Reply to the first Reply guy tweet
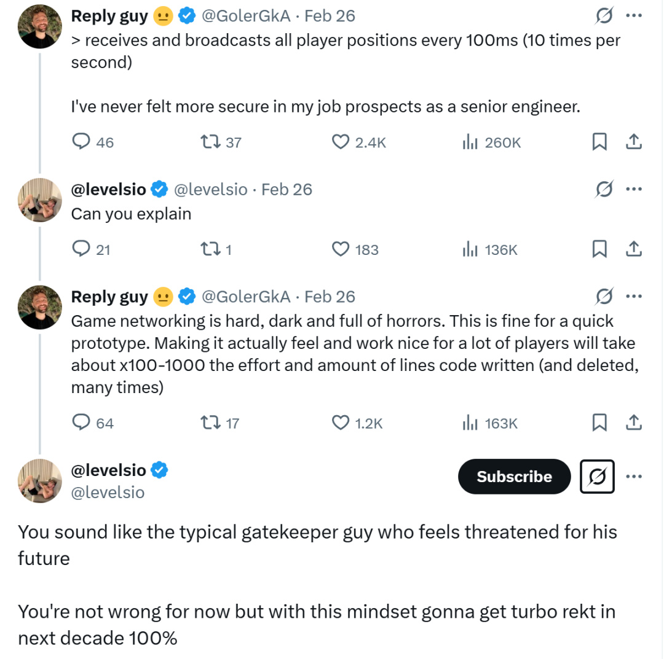This screenshot has height=659, width=664. click(82, 142)
